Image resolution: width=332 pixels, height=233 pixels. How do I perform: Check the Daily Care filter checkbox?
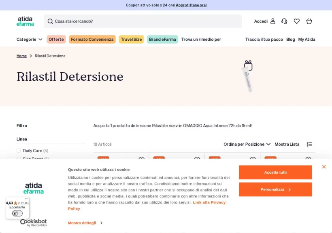(19, 151)
